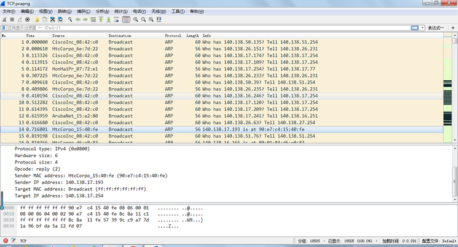Select packet 15 asking for 140.138.51.76
458x247 pixels.
tap(222, 136)
